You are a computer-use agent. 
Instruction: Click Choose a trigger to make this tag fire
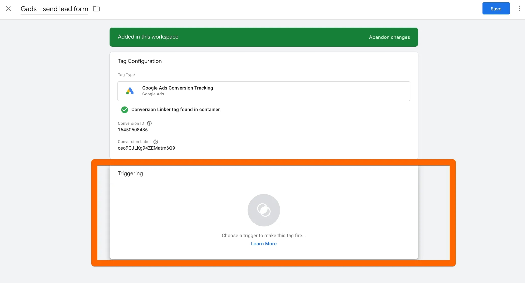click(x=264, y=236)
